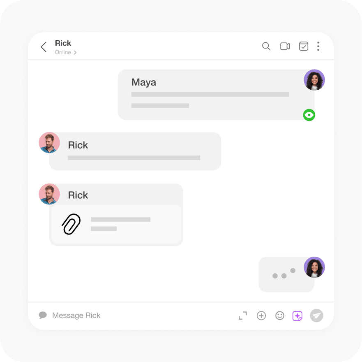This screenshot has width=362, height=362.
Task: Toggle the green eye seen indicator
Action: 309,115
